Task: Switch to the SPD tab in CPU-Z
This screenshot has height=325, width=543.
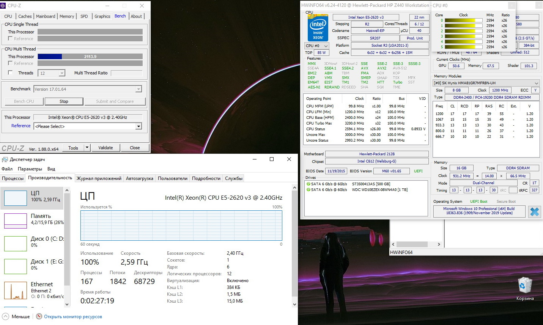Action: [84, 16]
